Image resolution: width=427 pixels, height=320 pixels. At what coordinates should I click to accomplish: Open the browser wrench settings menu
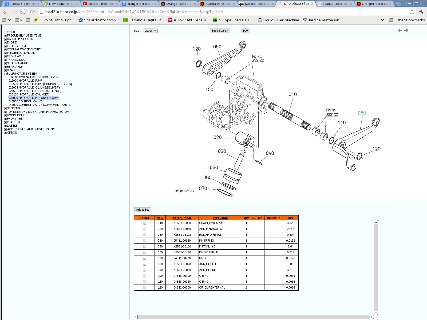[x=421, y=12]
